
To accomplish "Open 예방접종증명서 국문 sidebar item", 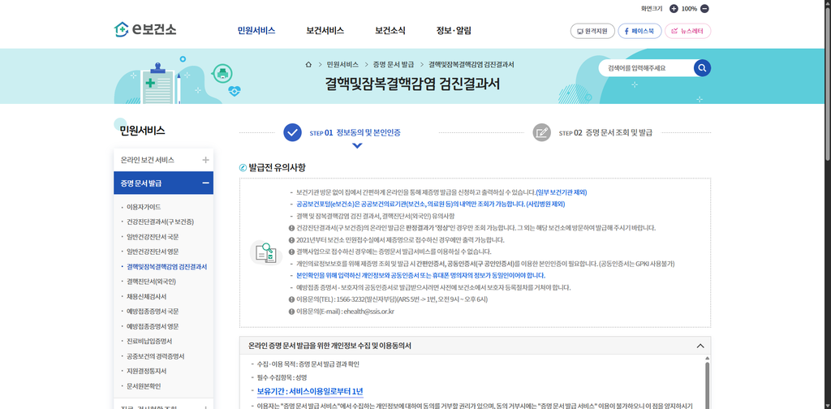I will pos(153,311).
